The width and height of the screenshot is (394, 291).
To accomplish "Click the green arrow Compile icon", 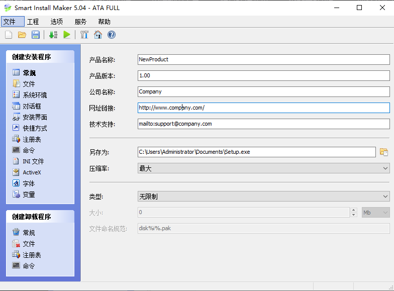I will pyautogui.click(x=53, y=35).
